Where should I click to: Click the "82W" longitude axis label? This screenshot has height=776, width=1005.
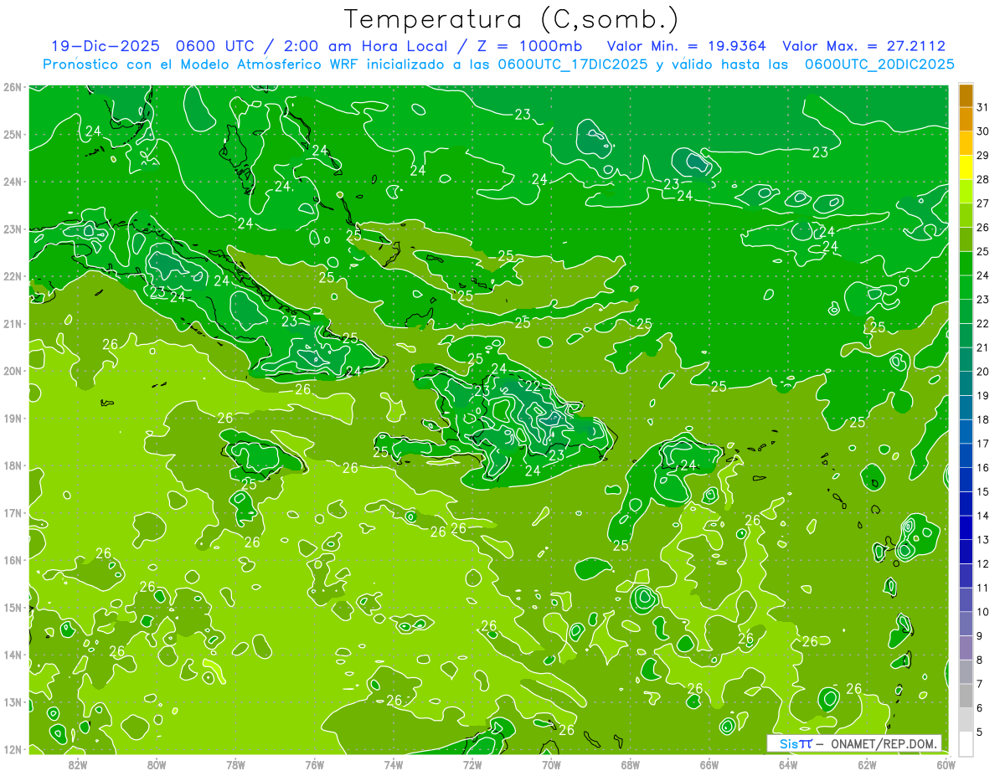coord(77,763)
